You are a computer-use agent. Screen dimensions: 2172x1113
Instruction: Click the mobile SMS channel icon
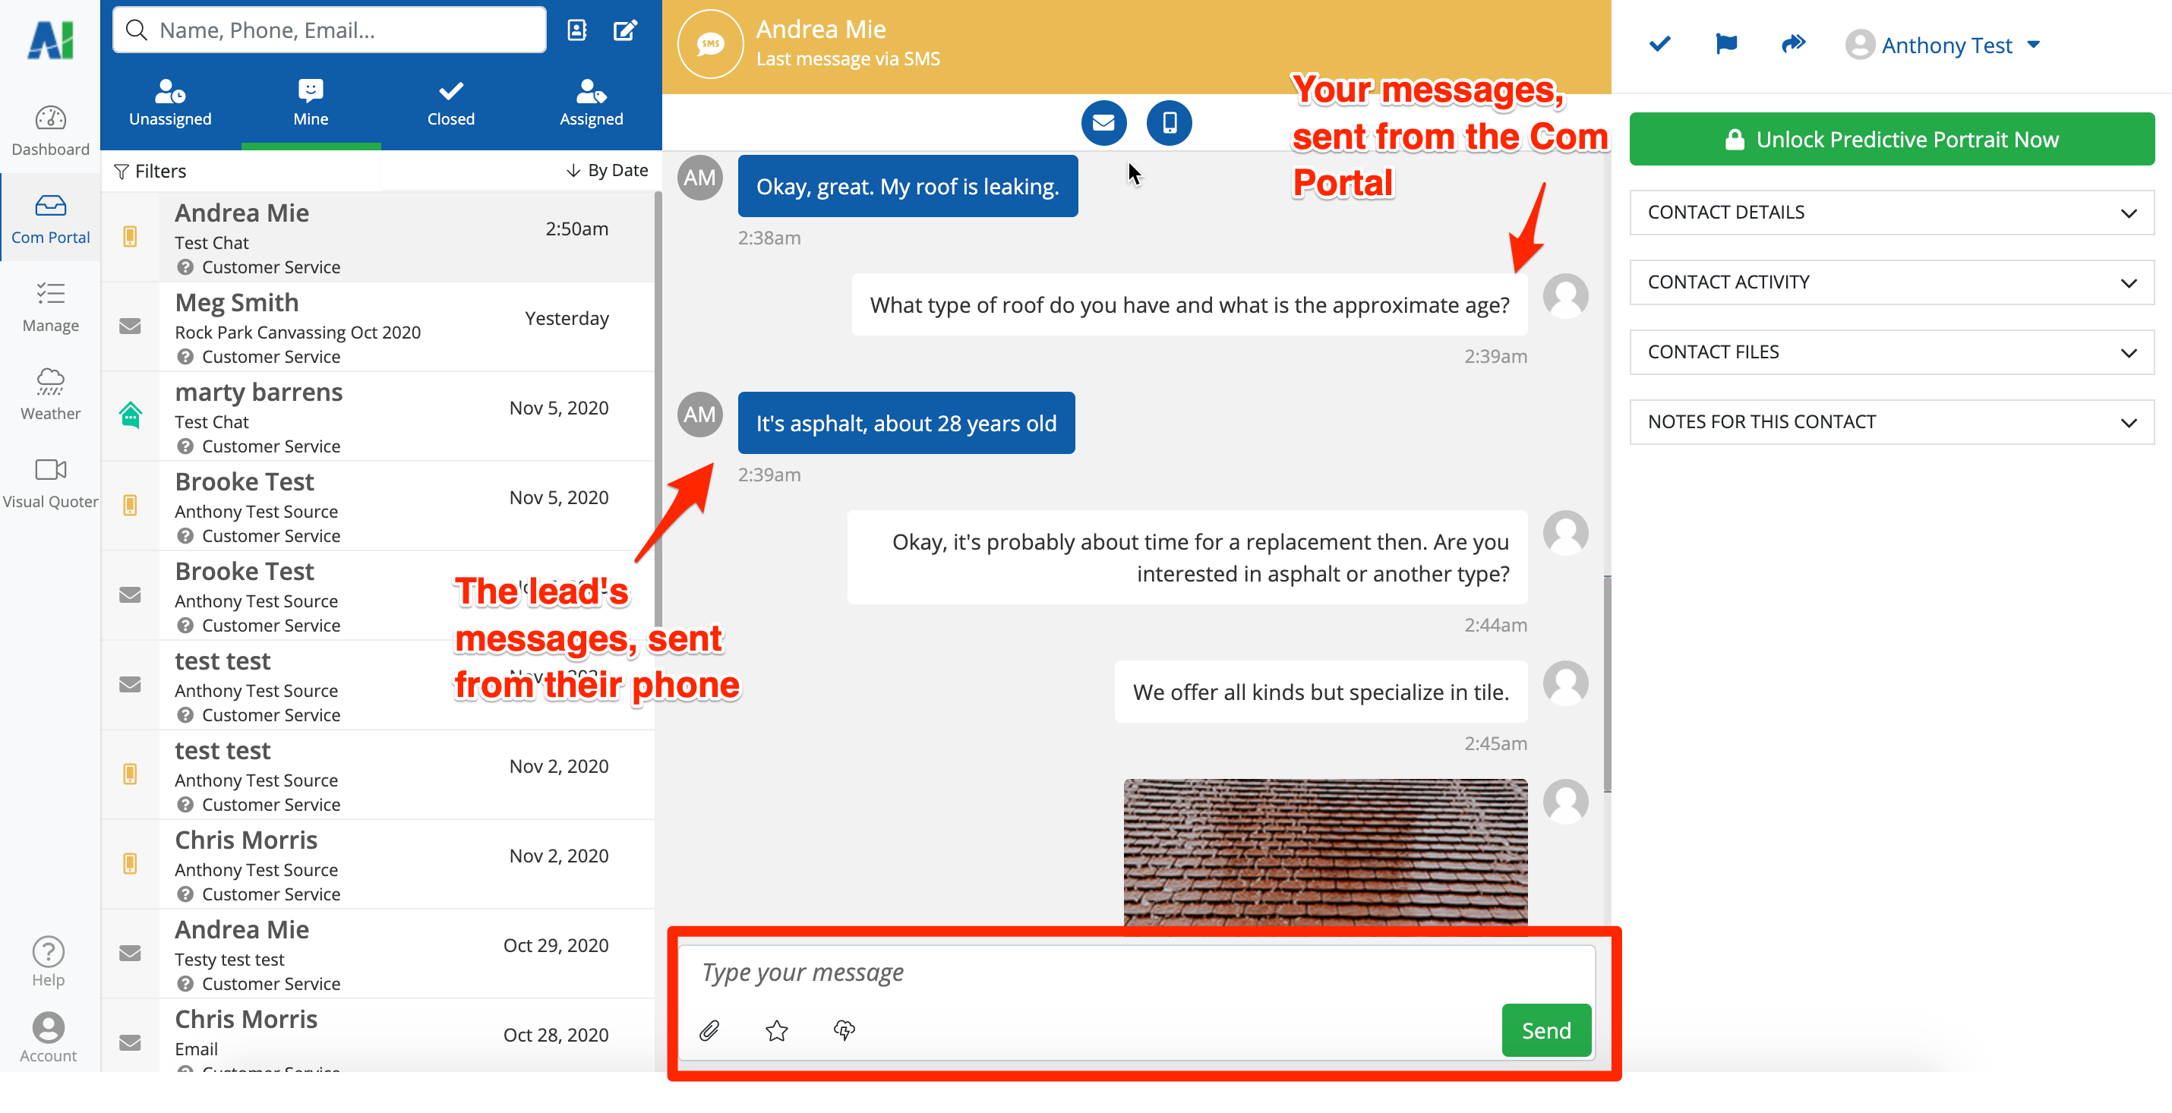1169,123
